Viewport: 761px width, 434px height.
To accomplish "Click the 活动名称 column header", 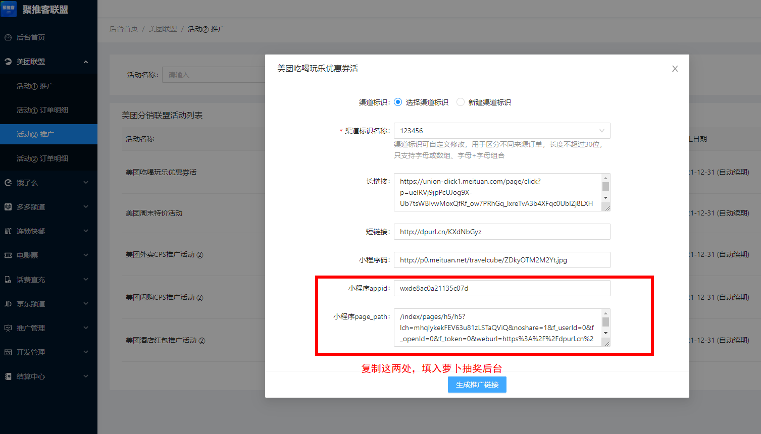I will 140,139.
